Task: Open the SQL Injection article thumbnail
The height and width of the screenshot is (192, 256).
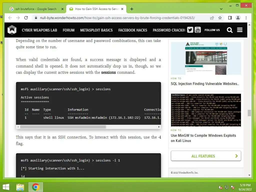Action: point(206,58)
